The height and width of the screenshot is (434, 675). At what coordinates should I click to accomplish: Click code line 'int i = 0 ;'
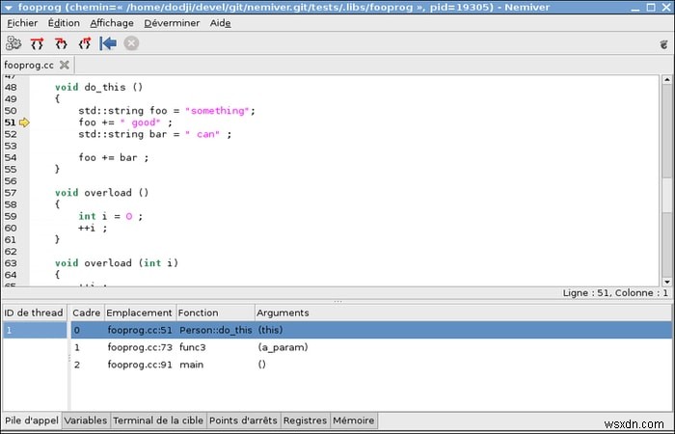pyautogui.click(x=110, y=217)
